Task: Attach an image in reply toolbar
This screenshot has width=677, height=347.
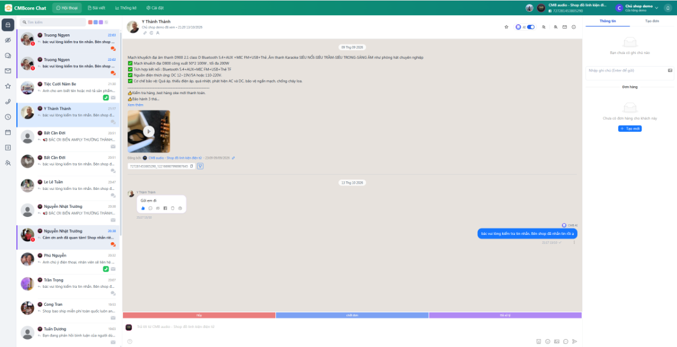Action: (557, 341)
